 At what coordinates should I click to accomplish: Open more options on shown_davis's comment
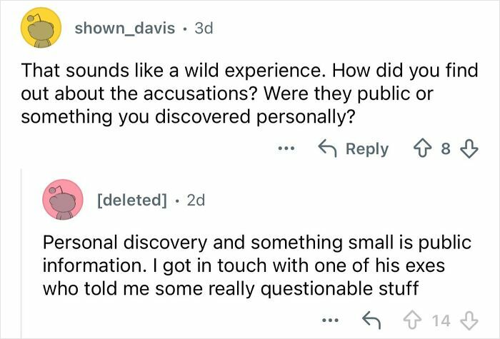pos(286,149)
